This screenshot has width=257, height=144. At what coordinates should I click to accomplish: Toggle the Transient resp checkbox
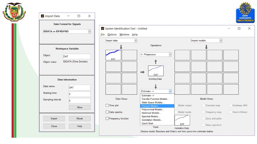pyautogui.click(x=203, y=105)
